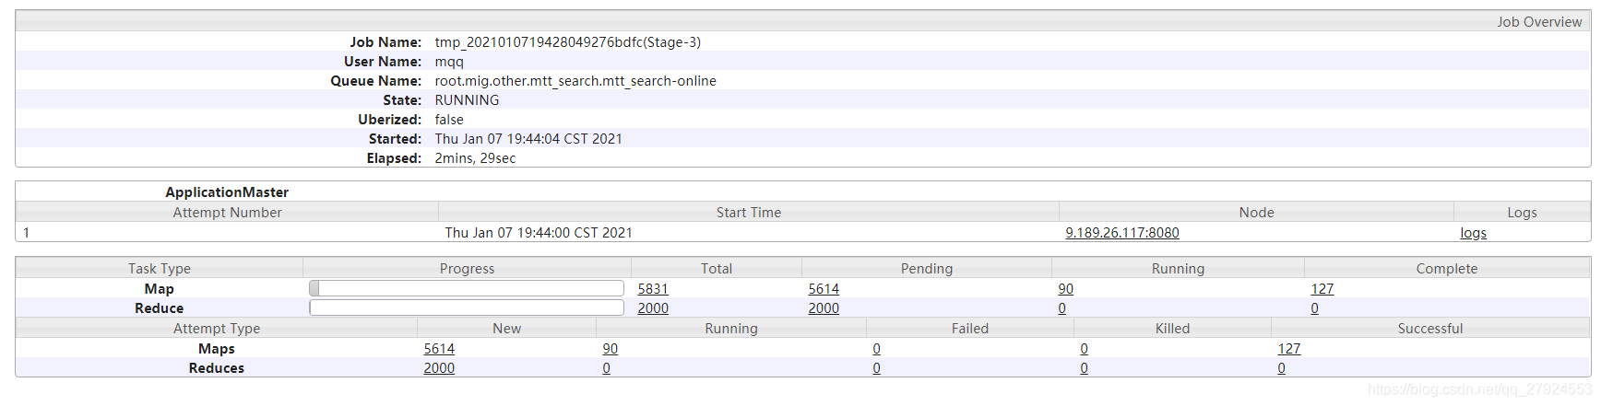Screen dimensions: 1601x406
Task: View Reduce complete 0 tasks
Action: [x=1315, y=308]
